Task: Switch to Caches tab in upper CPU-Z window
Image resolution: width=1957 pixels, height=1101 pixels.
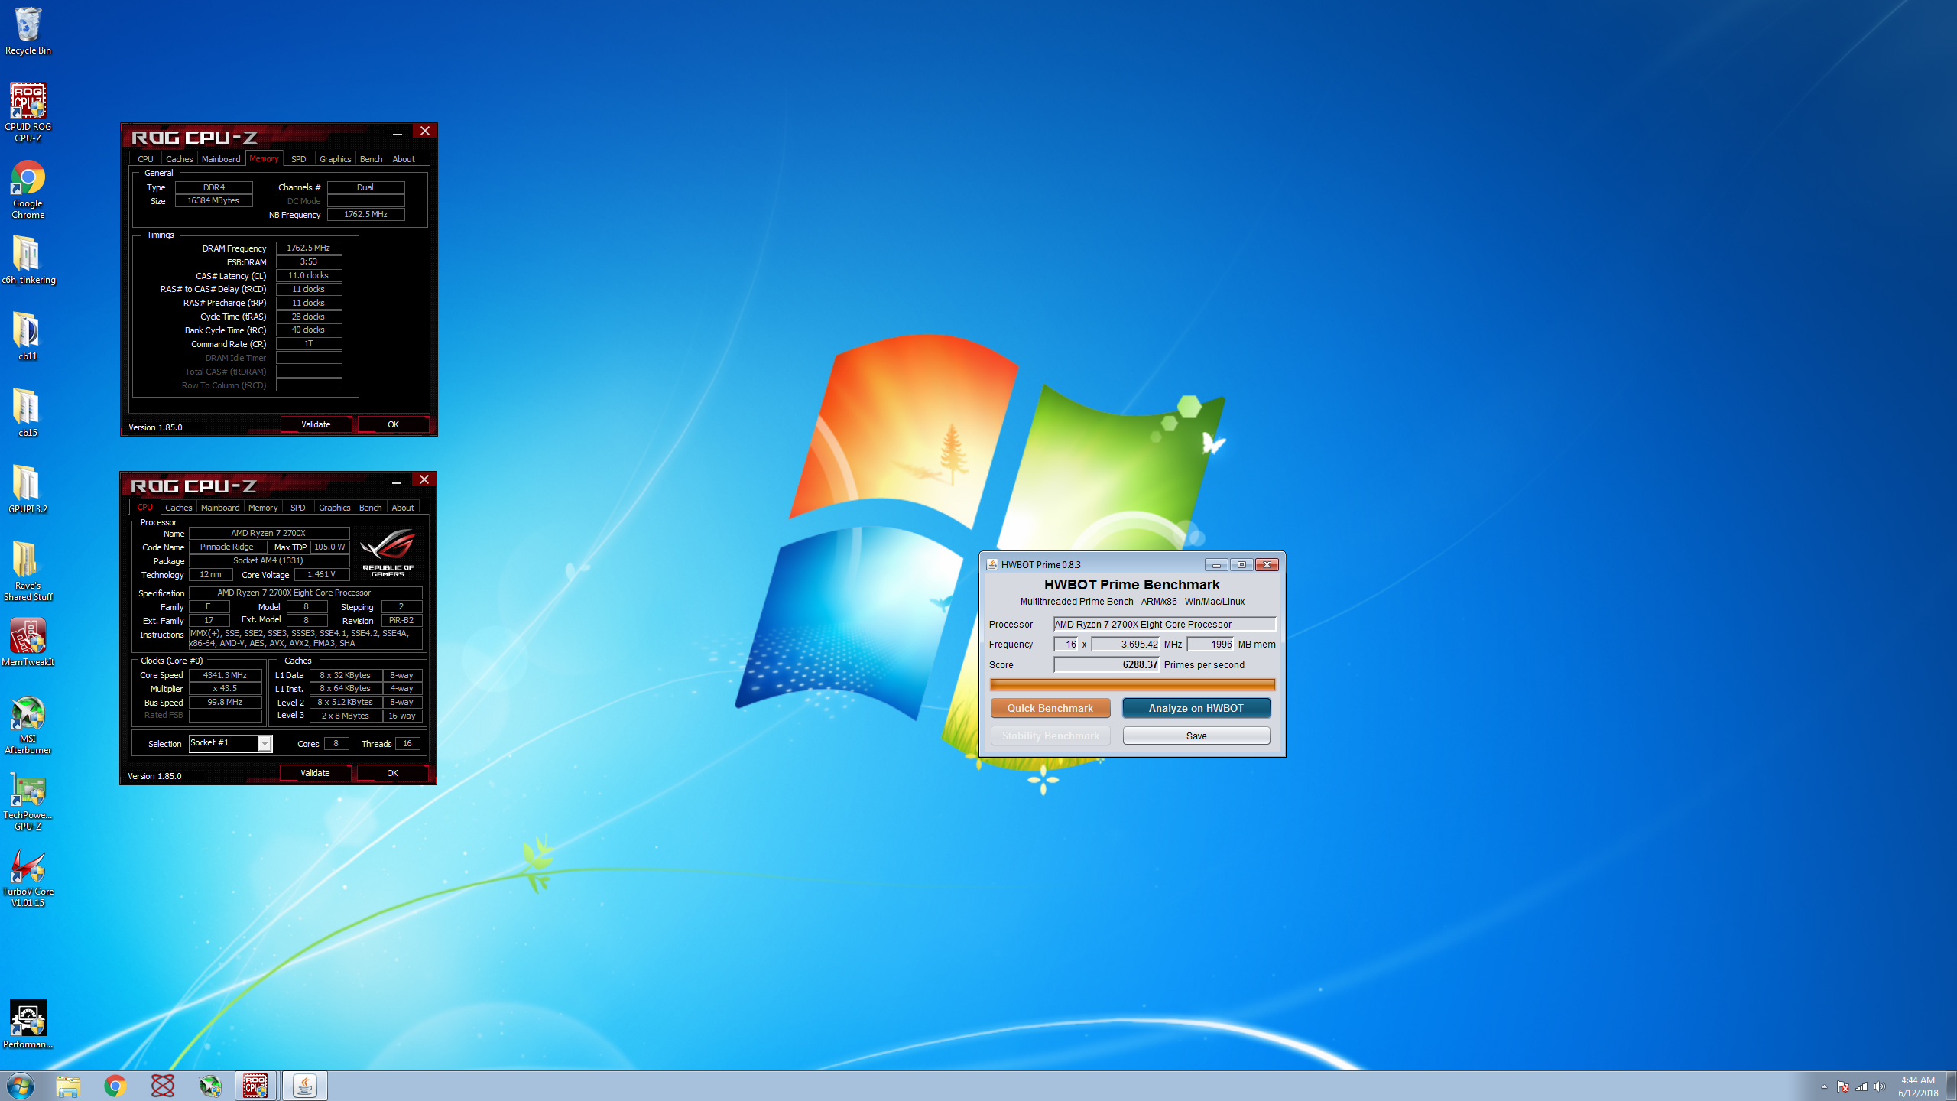Action: pyautogui.click(x=180, y=159)
